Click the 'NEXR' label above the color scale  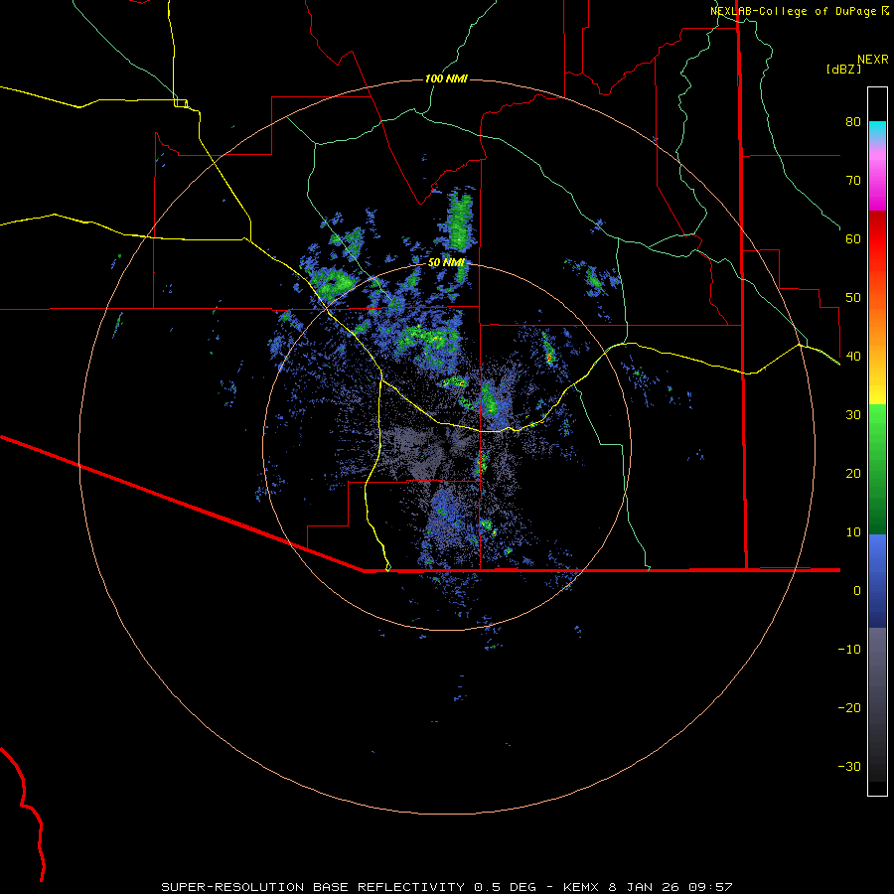click(x=872, y=60)
